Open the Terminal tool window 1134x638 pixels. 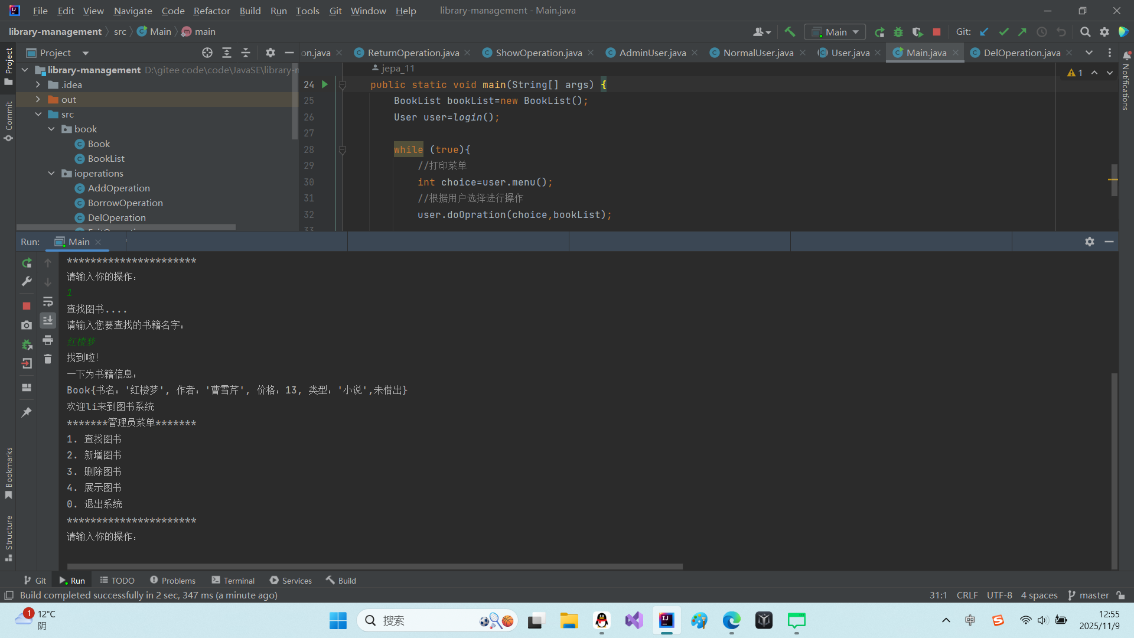tap(233, 581)
